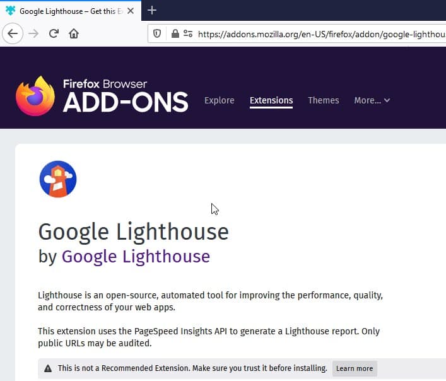Click the Google Lighthouse extension icon
This screenshot has height=381, width=446.
point(58,179)
